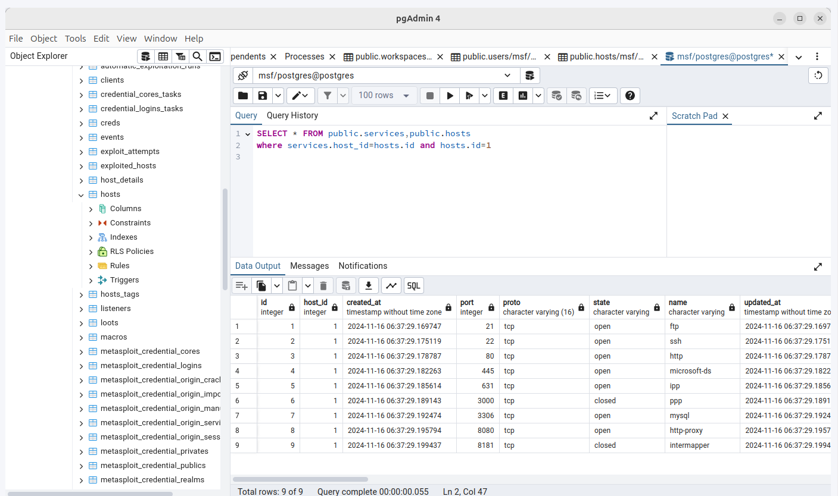Image resolution: width=838 pixels, height=496 pixels.
Task: Open the Help menu
Action: [194, 38]
